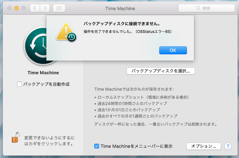
Task: Click the large Time Machine clock icon
Action: pyautogui.click(x=35, y=46)
